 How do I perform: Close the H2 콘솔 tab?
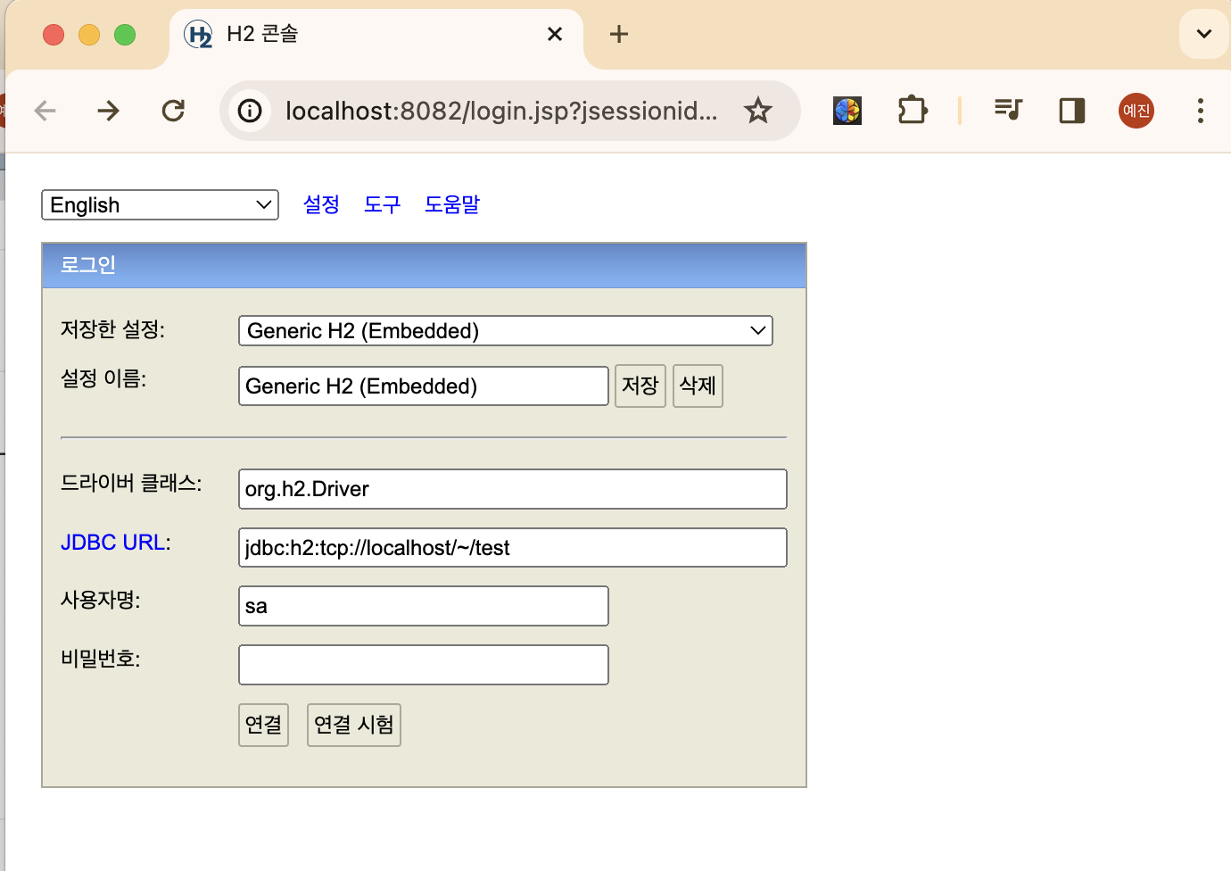555,34
